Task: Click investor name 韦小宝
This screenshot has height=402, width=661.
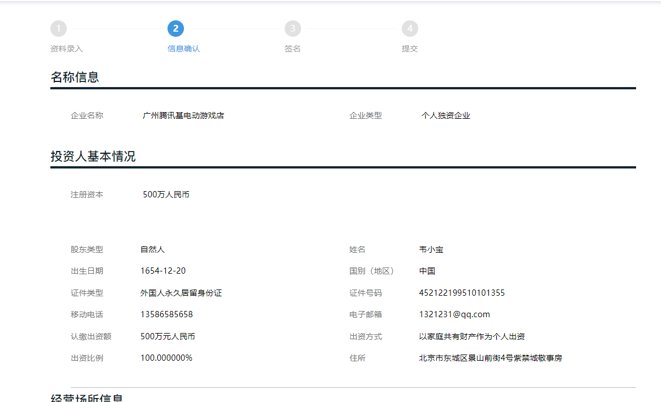Action: [431, 249]
